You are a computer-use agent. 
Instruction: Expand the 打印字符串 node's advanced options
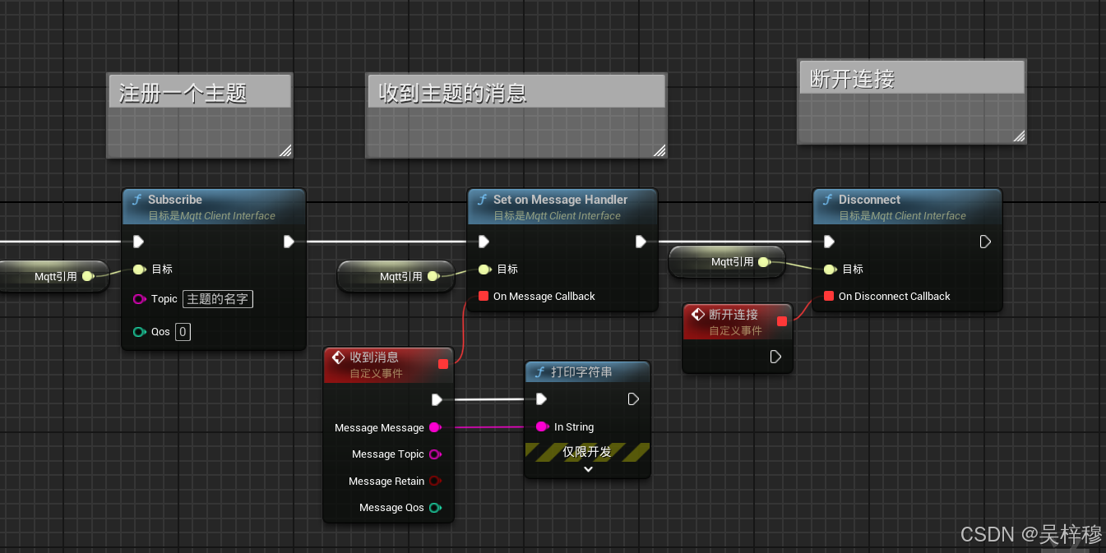click(x=588, y=469)
